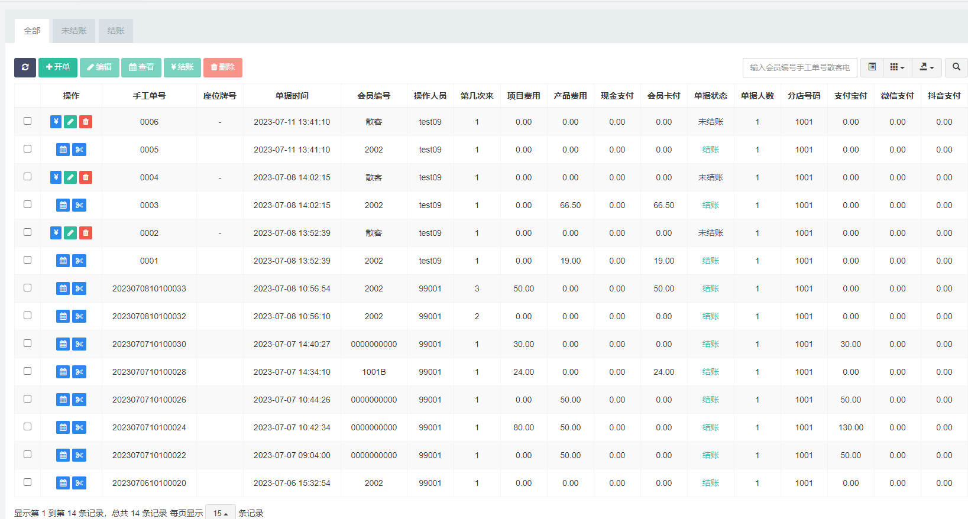Toggle the table card view icon
Image resolution: width=968 pixels, height=519 pixels.
coord(872,67)
